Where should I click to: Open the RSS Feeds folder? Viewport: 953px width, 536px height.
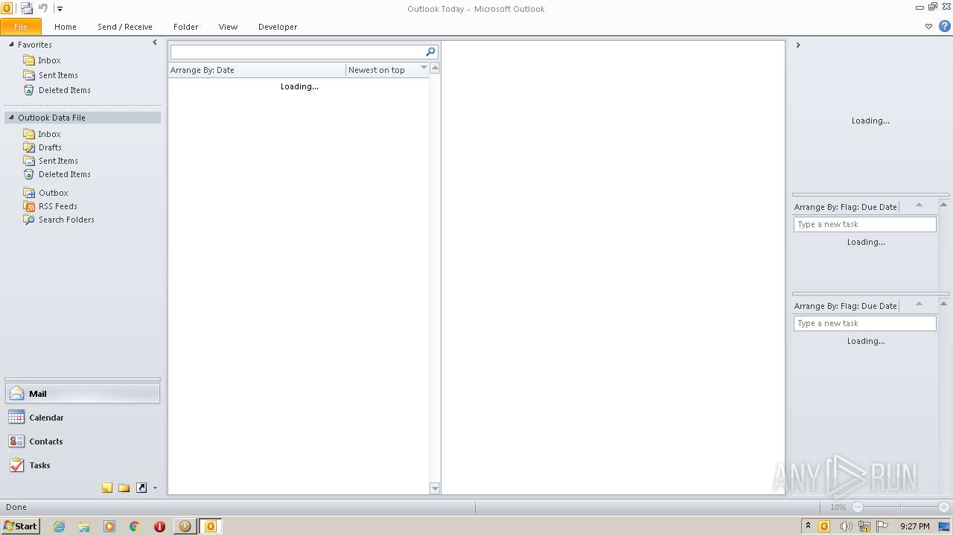(58, 206)
